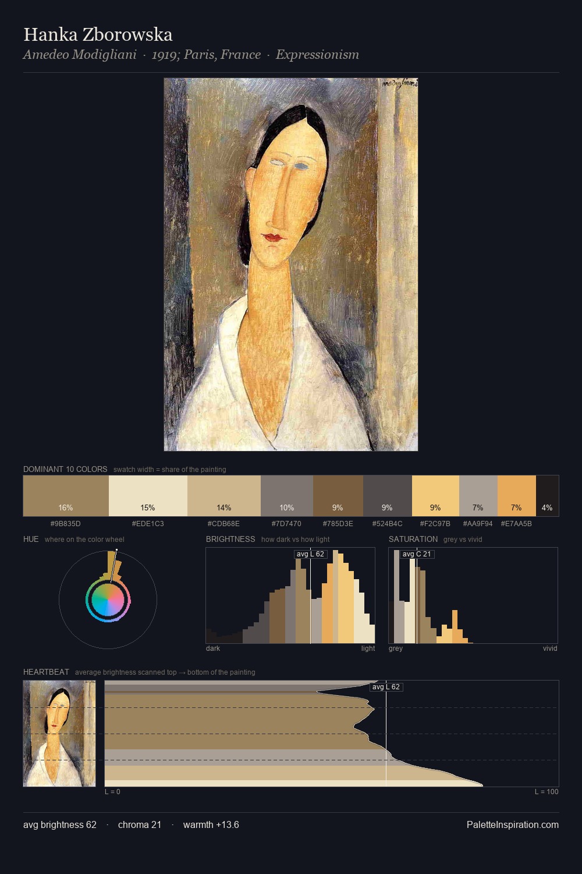The height and width of the screenshot is (874, 582).
Task: Click the BRIGHTNESS section heading
Action: click(230, 539)
